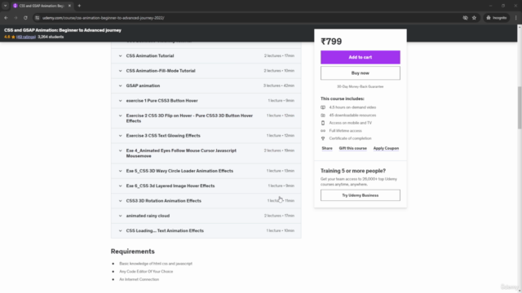Click Try Udemy Business button
522x293 pixels.
point(361,195)
